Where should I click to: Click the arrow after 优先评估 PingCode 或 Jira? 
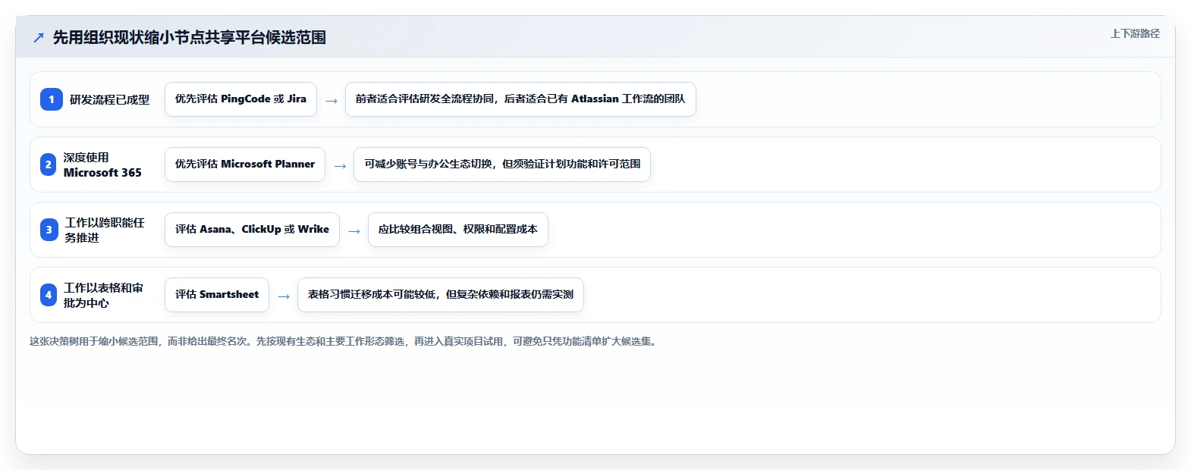pyautogui.click(x=332, y=100)
